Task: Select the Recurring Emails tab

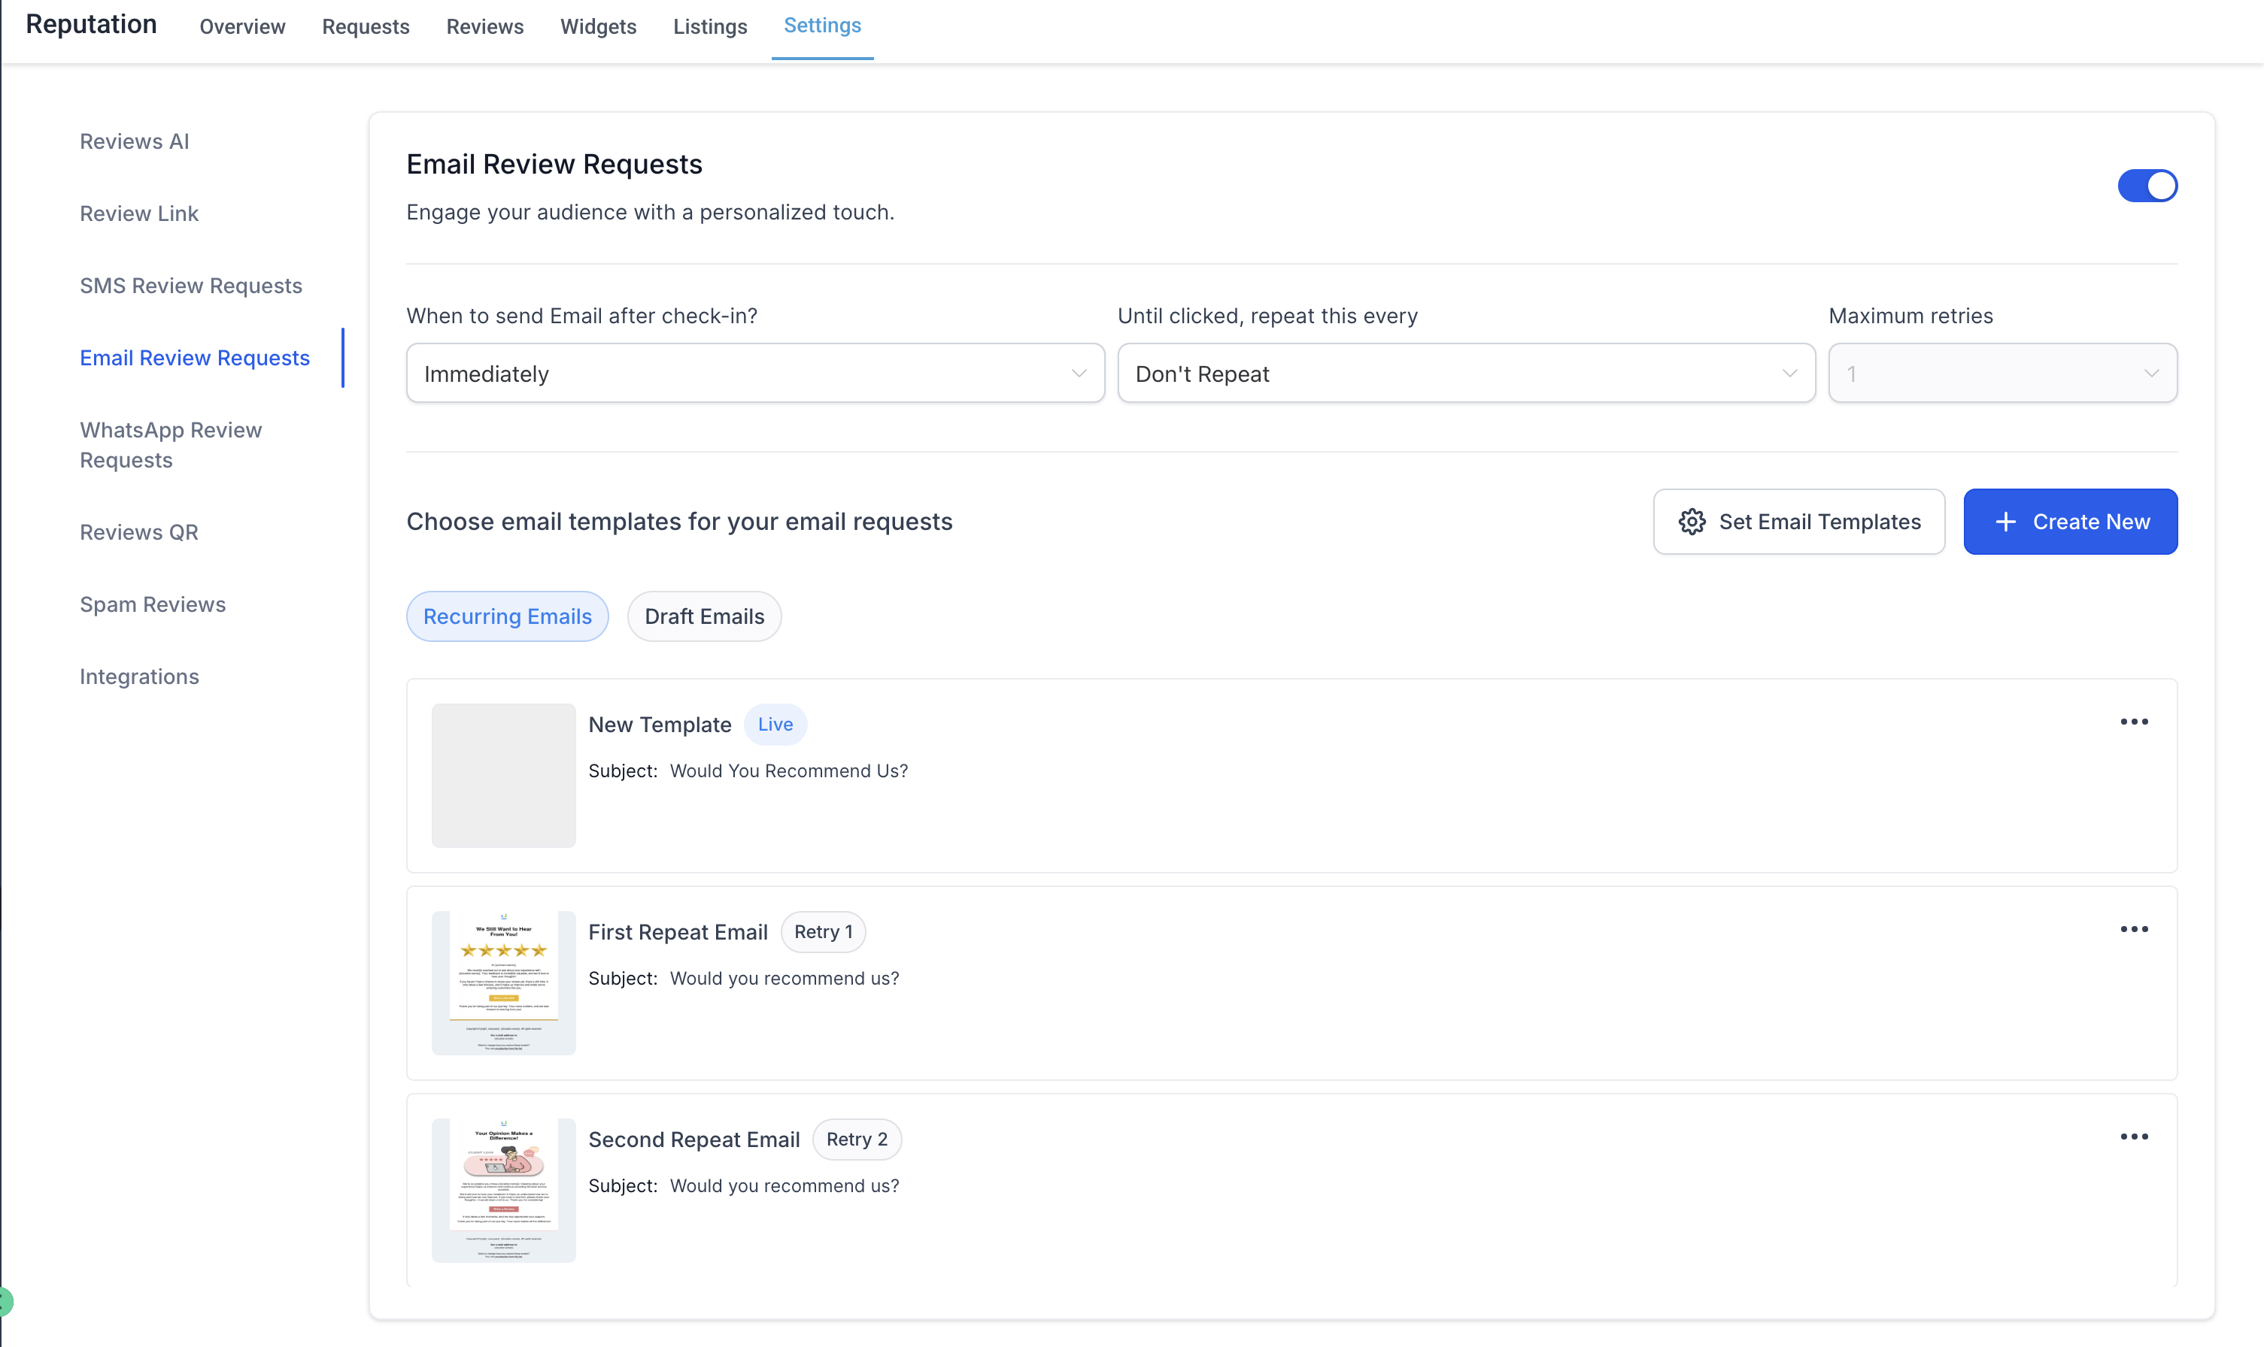Action: click(x=507, y=616)
